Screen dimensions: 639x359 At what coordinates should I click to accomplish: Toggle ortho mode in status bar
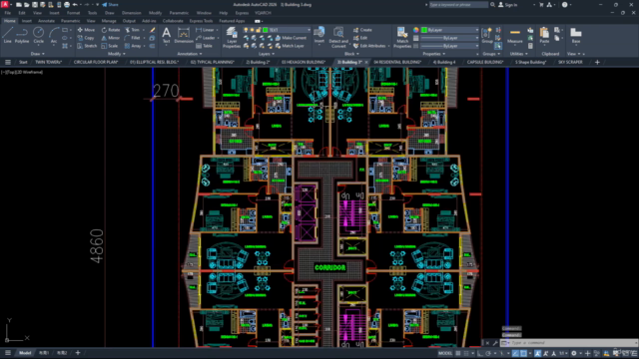coord(479,353)
